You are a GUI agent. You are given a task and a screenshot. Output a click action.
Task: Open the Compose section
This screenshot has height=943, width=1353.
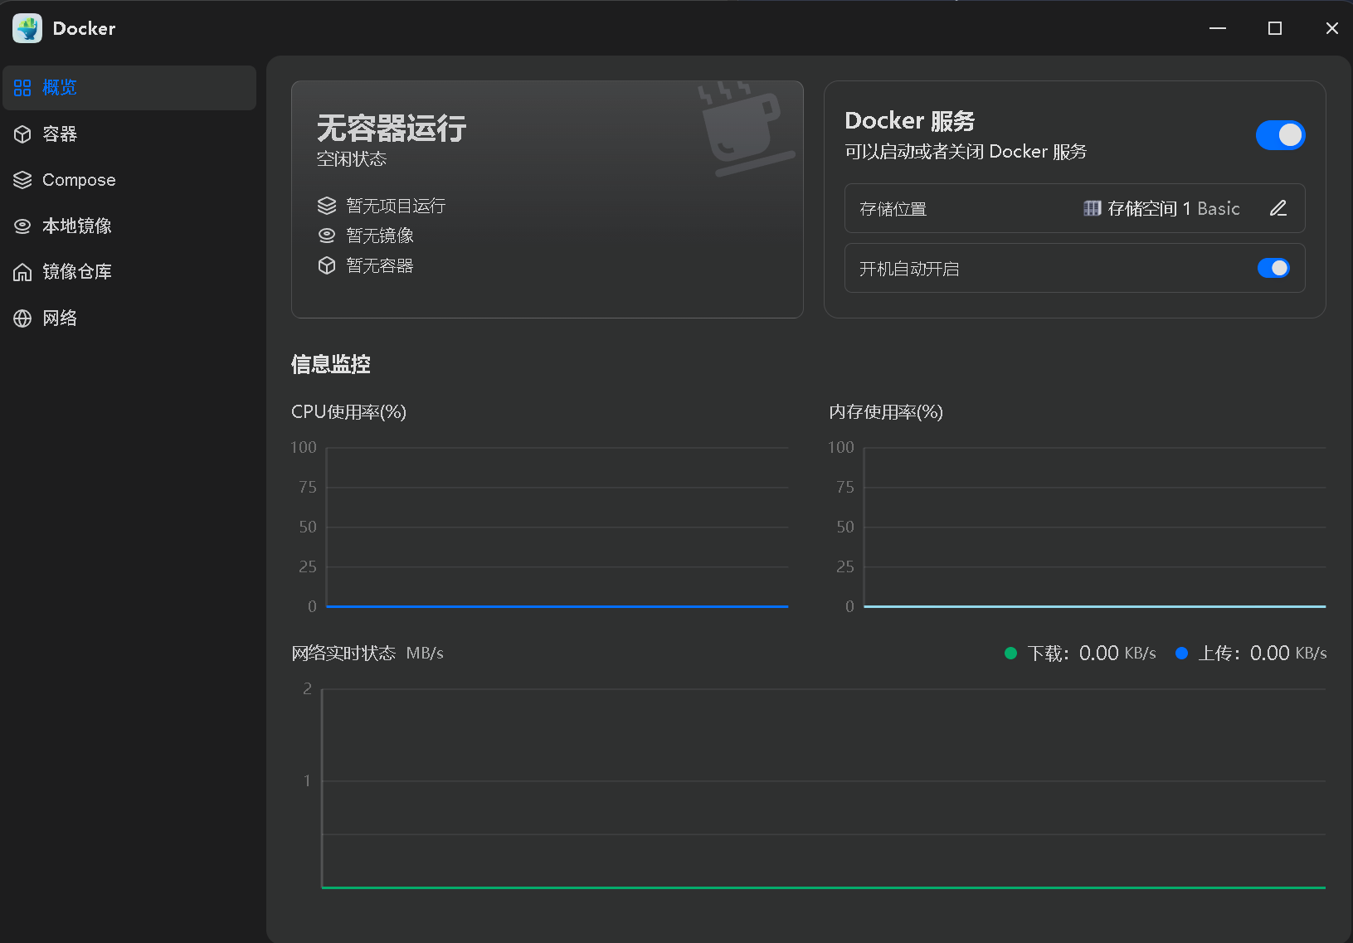point(129,180)
